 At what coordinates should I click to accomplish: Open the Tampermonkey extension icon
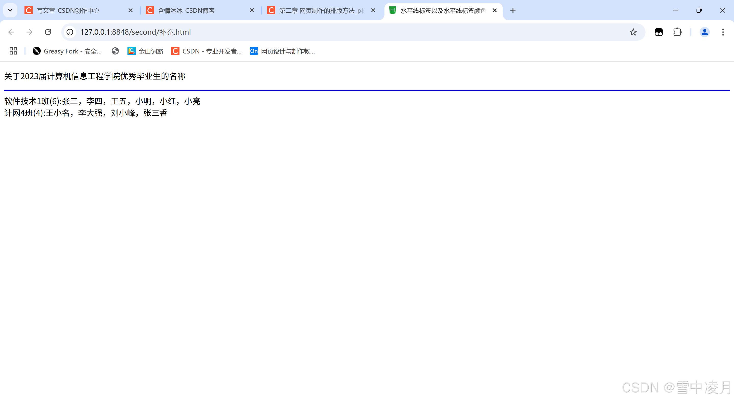[659, 32]
